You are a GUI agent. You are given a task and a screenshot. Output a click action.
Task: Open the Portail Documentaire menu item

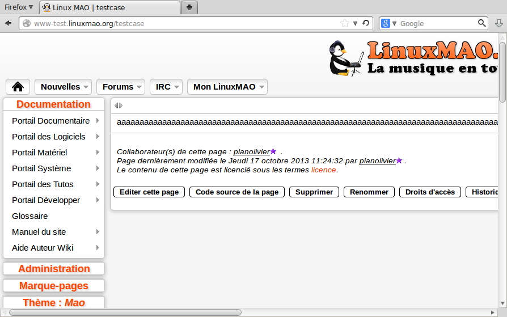(51, 121)
